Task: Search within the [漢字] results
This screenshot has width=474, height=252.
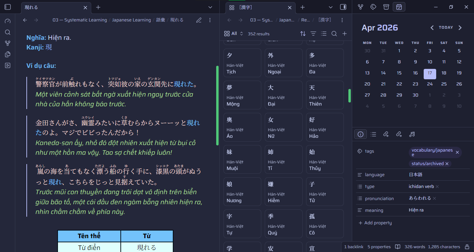Action: click(x=334, y=34)
